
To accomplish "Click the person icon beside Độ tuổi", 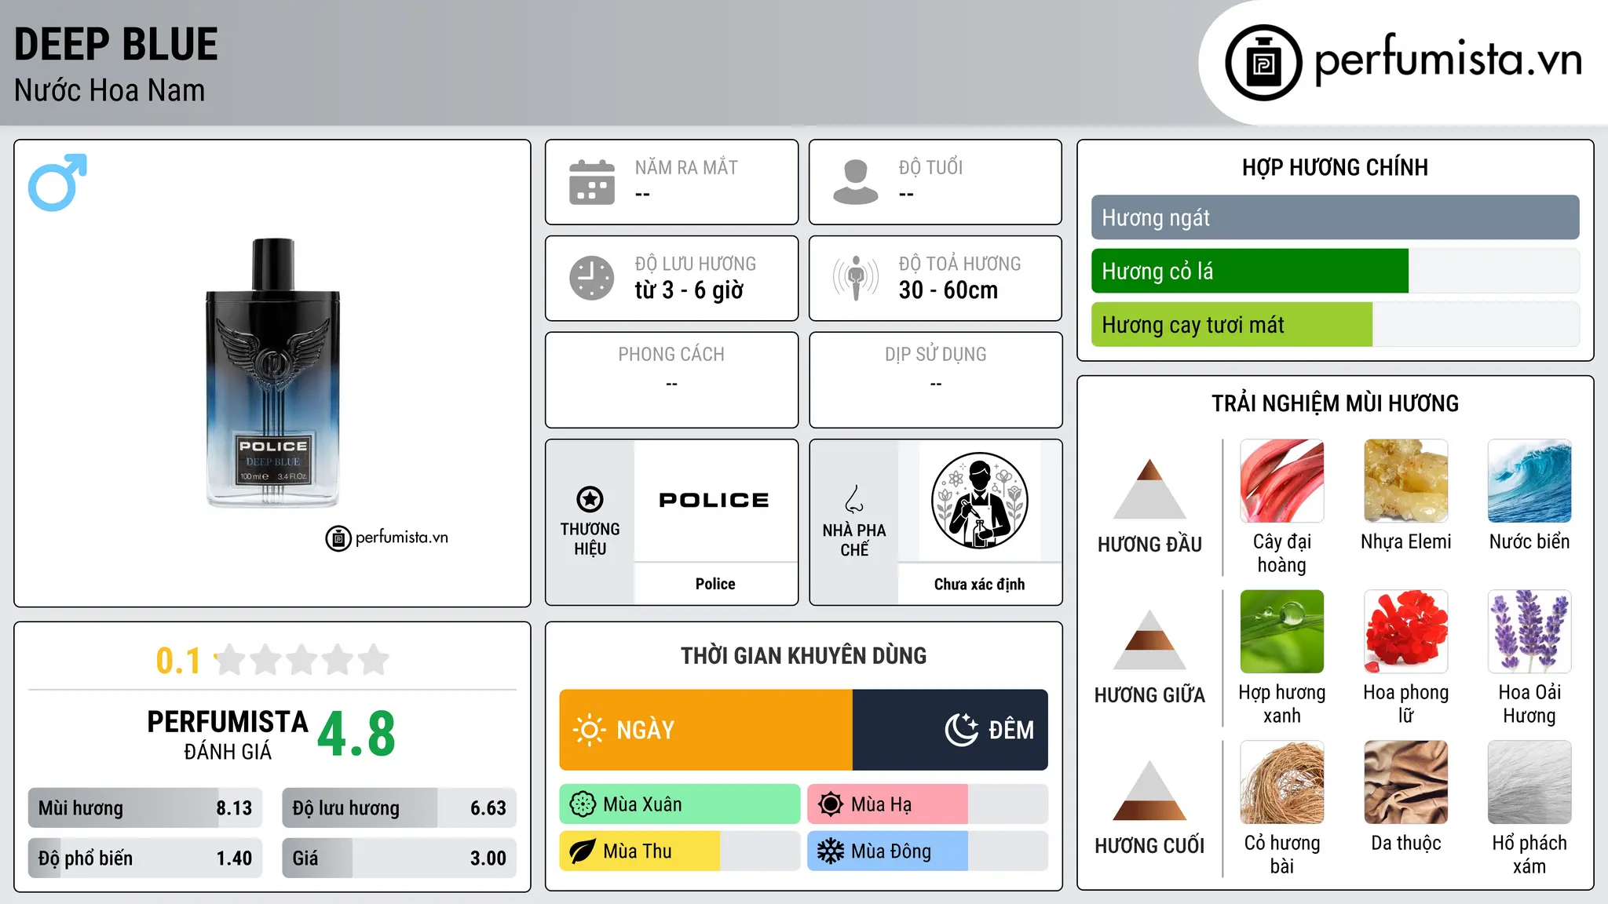I will tap(856, 182).
